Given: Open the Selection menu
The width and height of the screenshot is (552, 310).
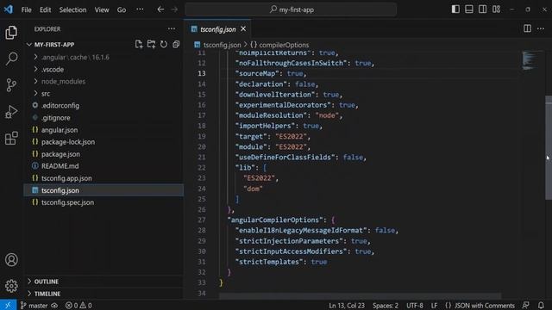Looking at the screenshot, I should point(72,9).
